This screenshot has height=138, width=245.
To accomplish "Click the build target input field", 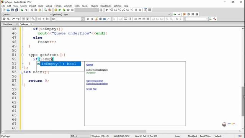I will [87, 10].
